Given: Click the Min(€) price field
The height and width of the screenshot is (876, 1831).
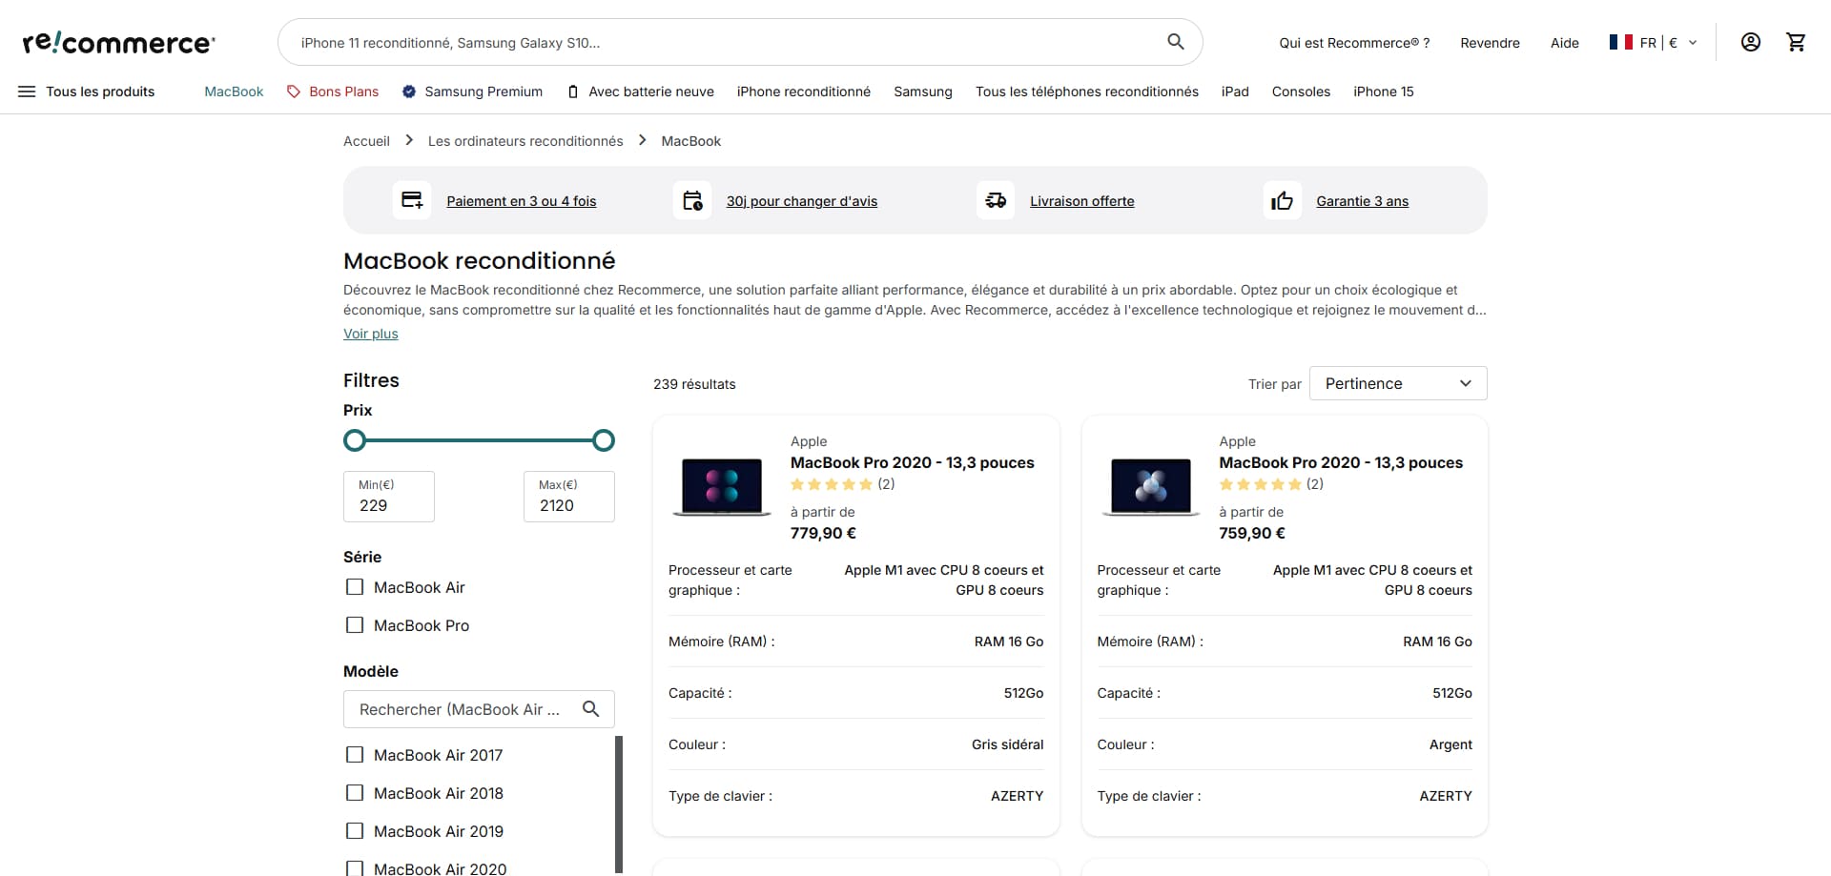Looking at the screenshot, I should (389, 497).
